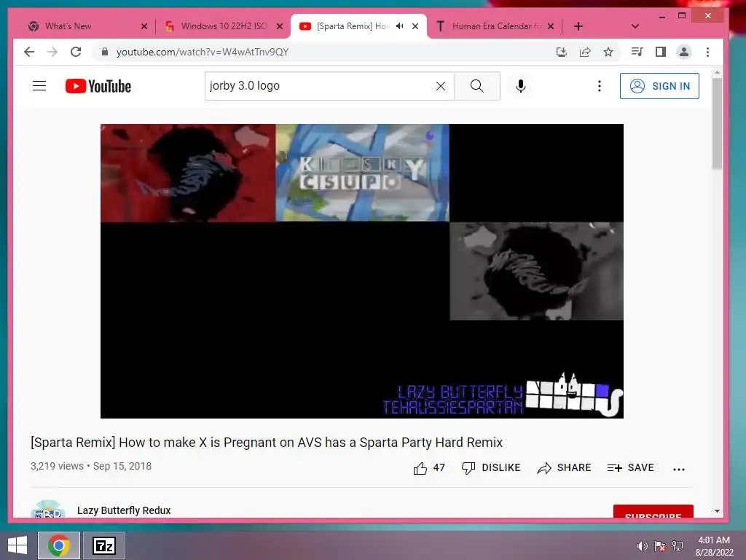Click the URL address bar
Viewport: 746px width, 560px height.
[x=323, y=52]
